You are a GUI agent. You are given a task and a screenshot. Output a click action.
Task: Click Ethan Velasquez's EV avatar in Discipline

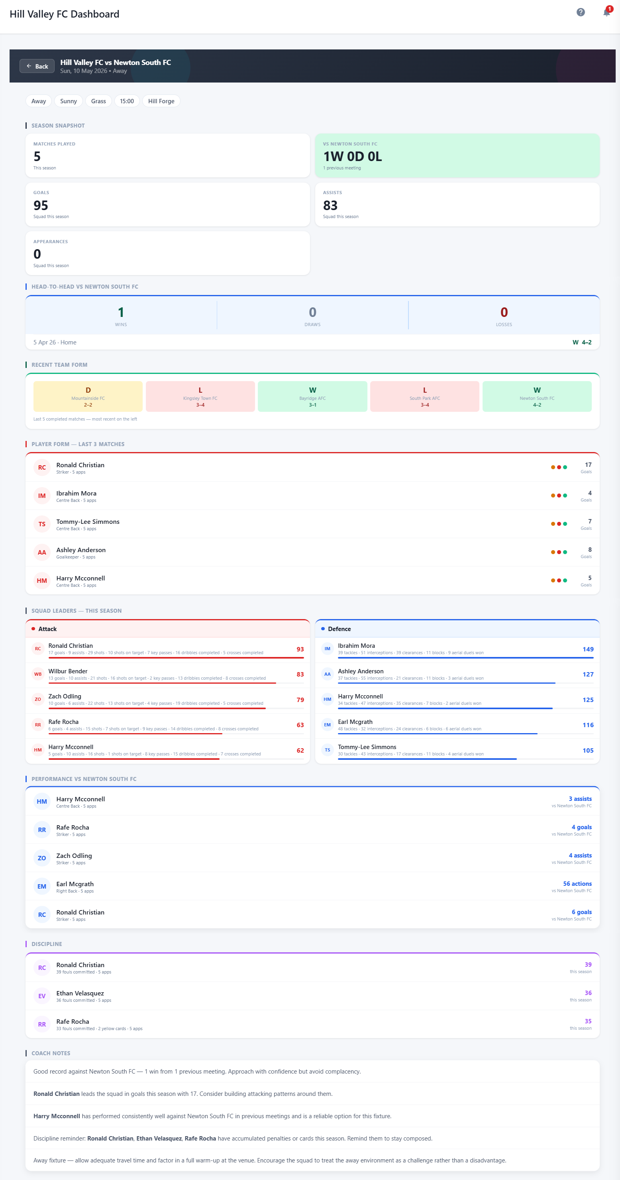[x=42, y=996]
